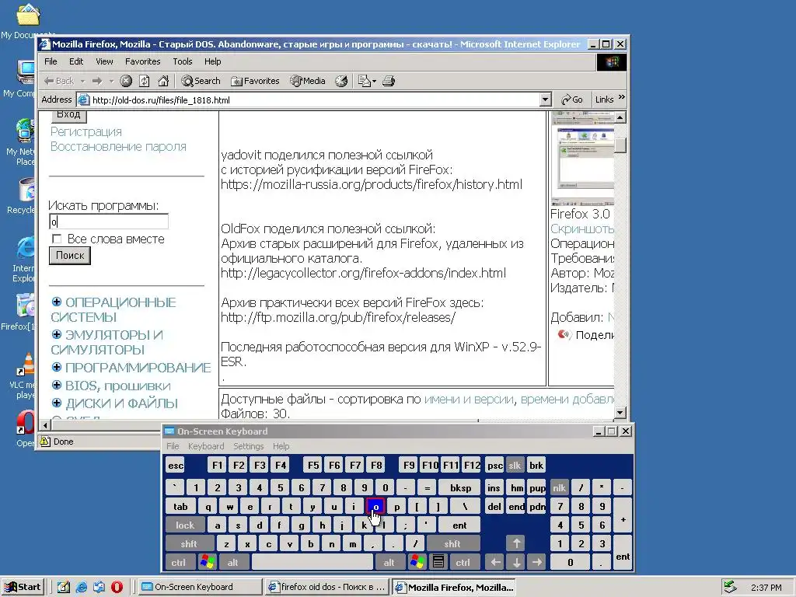Screen dimensions: 796x597
Task: Open the File menu in Internet Explorer
Action: (x=51, y=61)
